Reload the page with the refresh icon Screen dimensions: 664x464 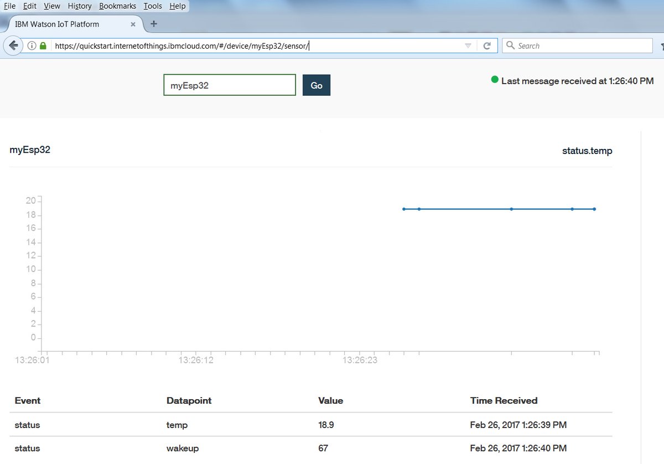tap(487, 46)
